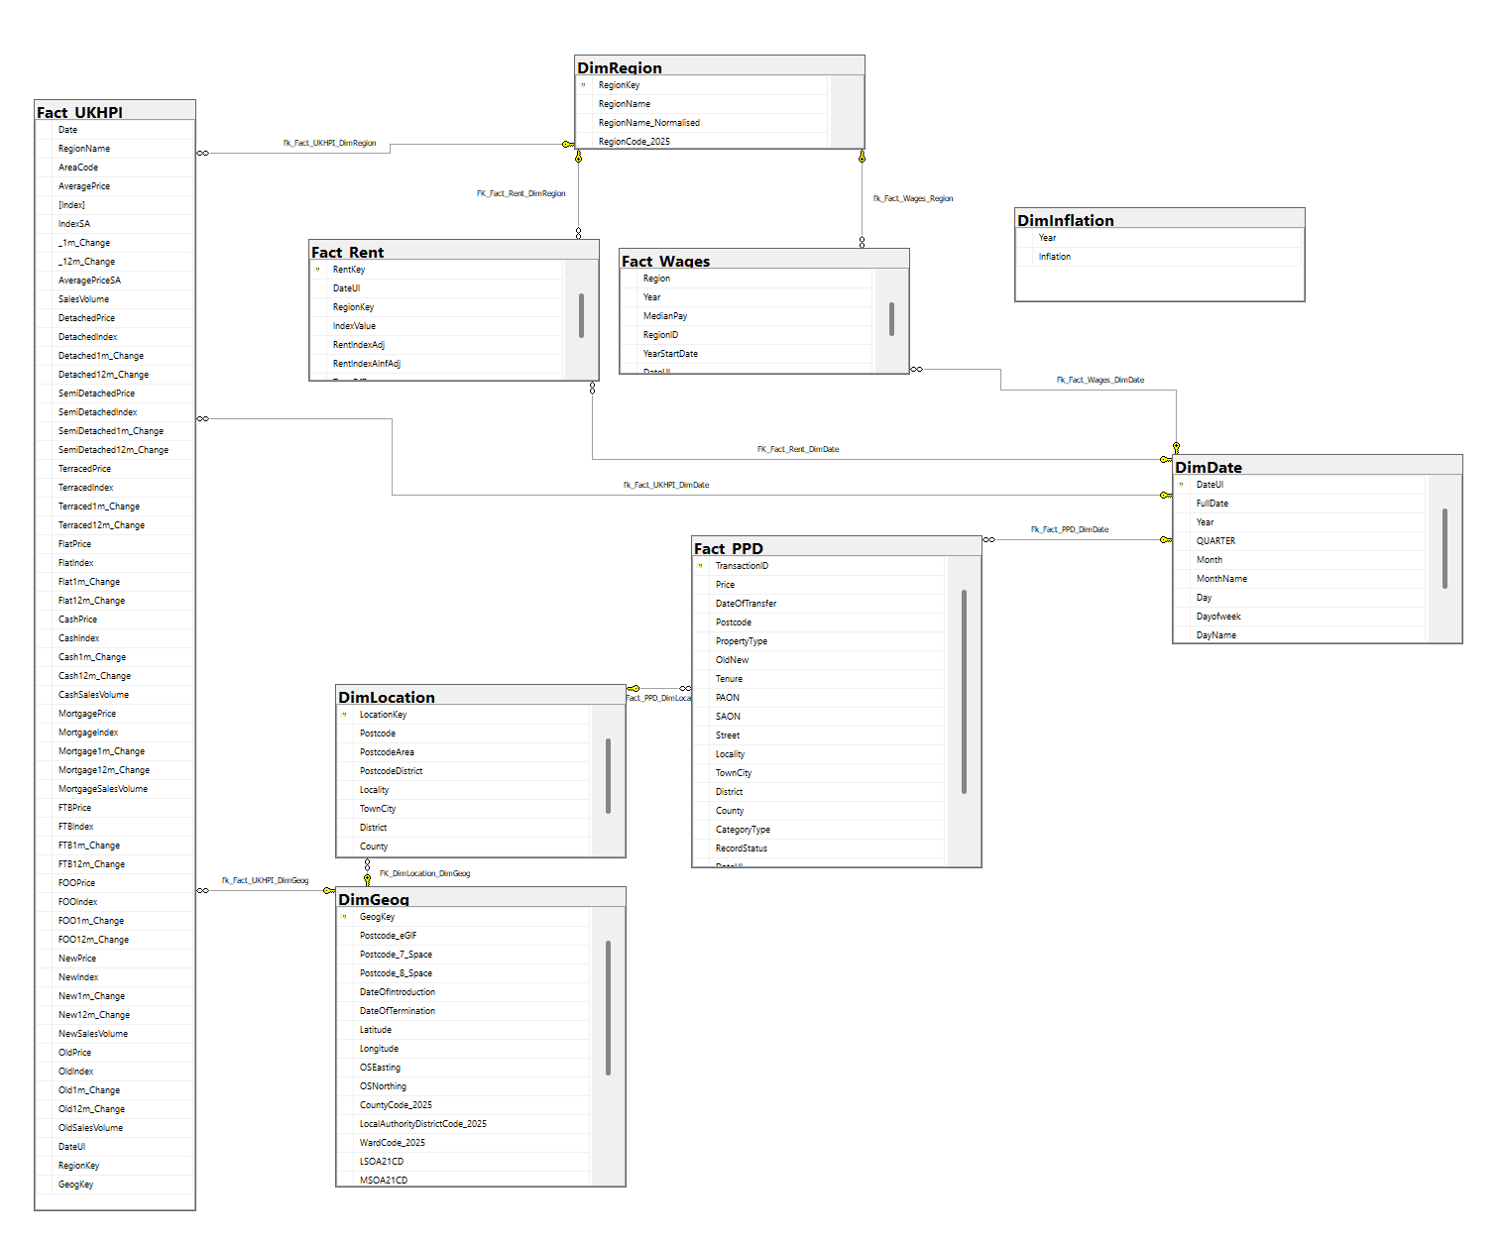Select the key icon beside TransactionID in Fact_PPD

click(700, 566)
